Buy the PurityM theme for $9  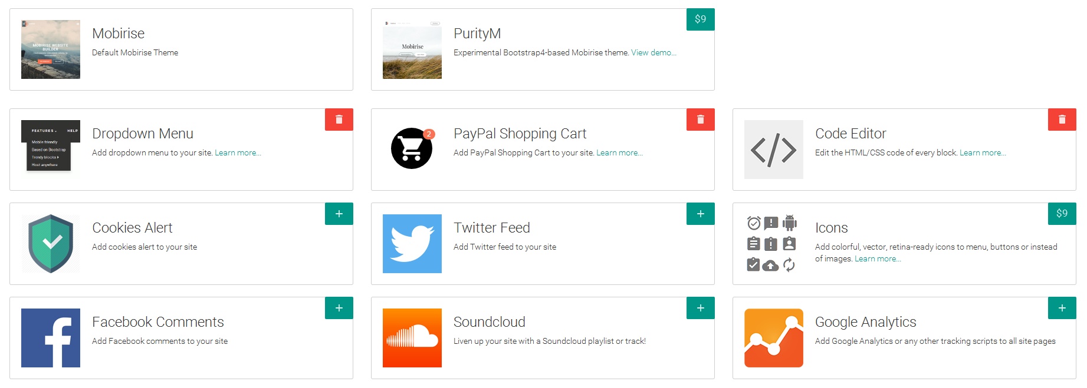[x=701, y=19]
